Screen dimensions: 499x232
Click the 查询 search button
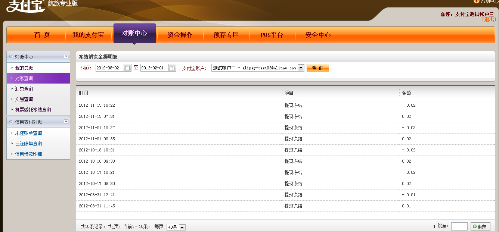[x=317, y=68]
